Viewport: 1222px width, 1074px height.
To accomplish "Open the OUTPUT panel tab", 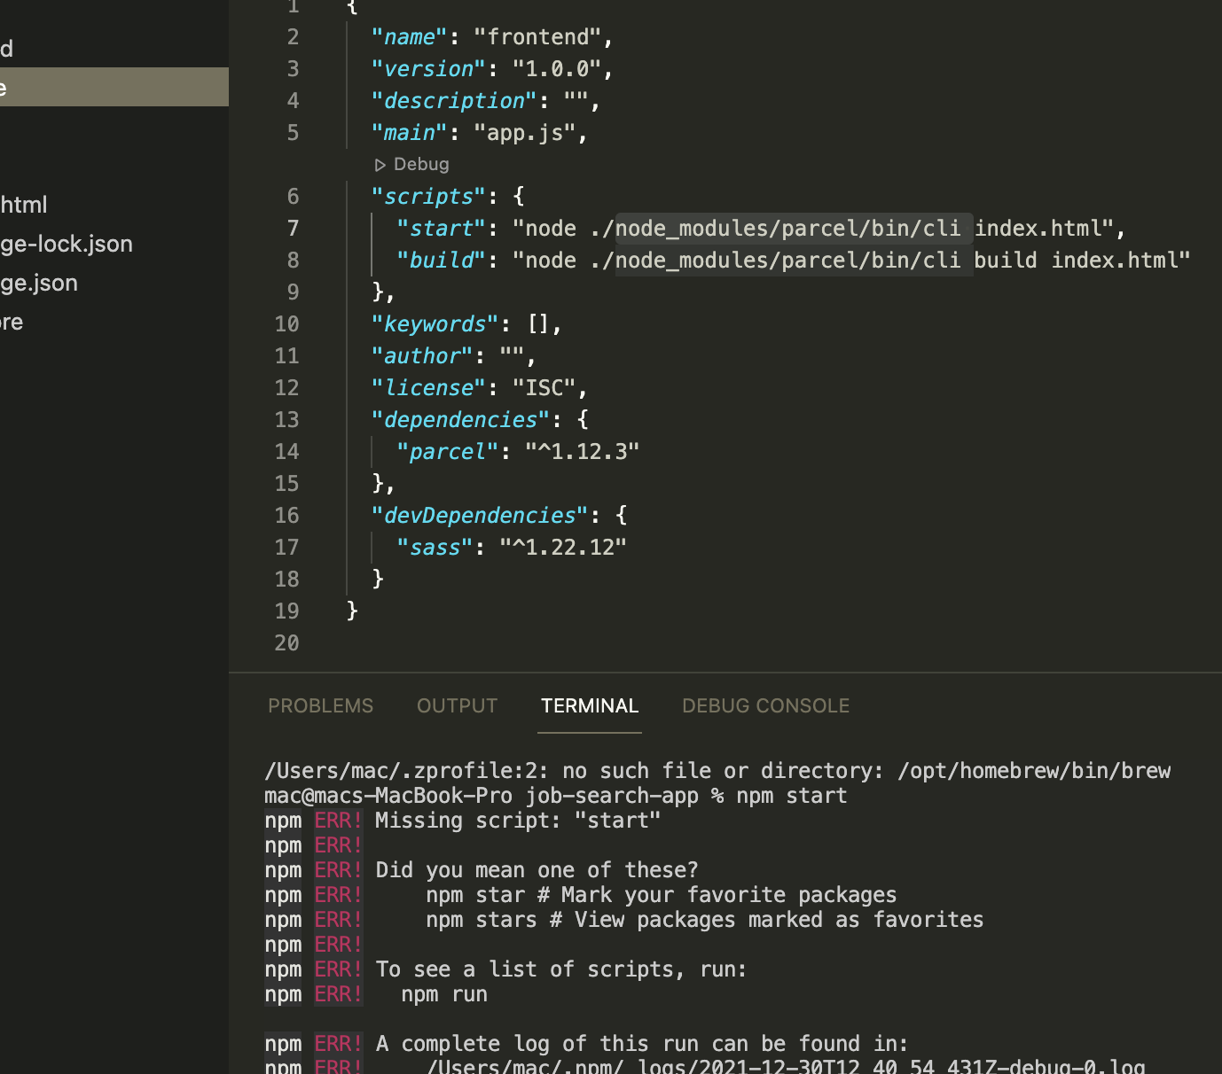I will click(457, 705).
